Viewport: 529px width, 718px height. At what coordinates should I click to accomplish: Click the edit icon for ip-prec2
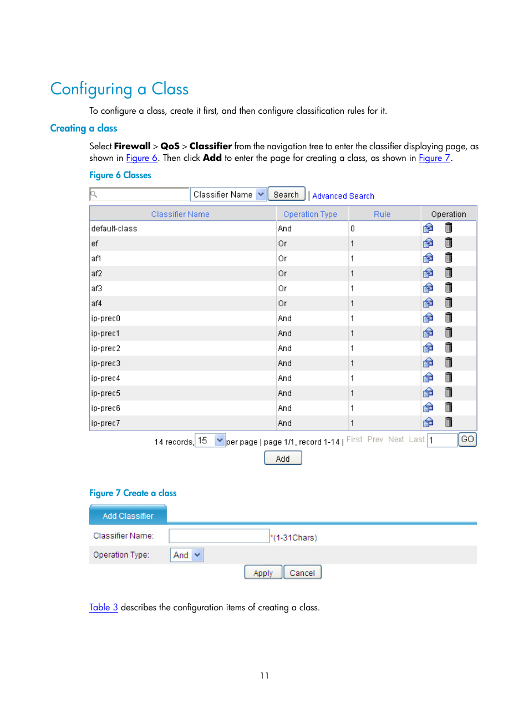coord(428,348)
